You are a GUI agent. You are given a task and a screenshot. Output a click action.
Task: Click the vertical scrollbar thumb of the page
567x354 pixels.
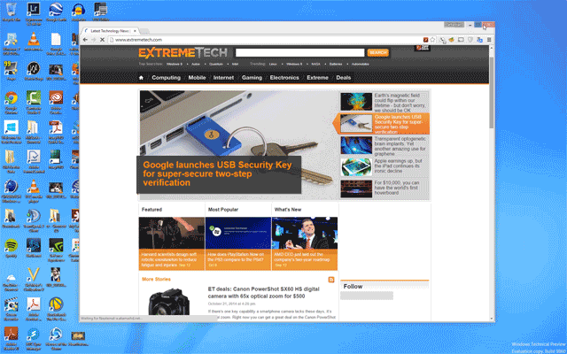pos(492,92)
